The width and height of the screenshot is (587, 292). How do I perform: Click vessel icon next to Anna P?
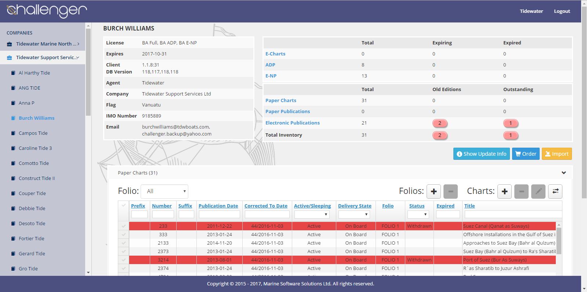14,103
